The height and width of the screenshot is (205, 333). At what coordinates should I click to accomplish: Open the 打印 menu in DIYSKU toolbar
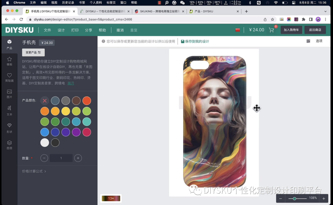click(75, 30)
